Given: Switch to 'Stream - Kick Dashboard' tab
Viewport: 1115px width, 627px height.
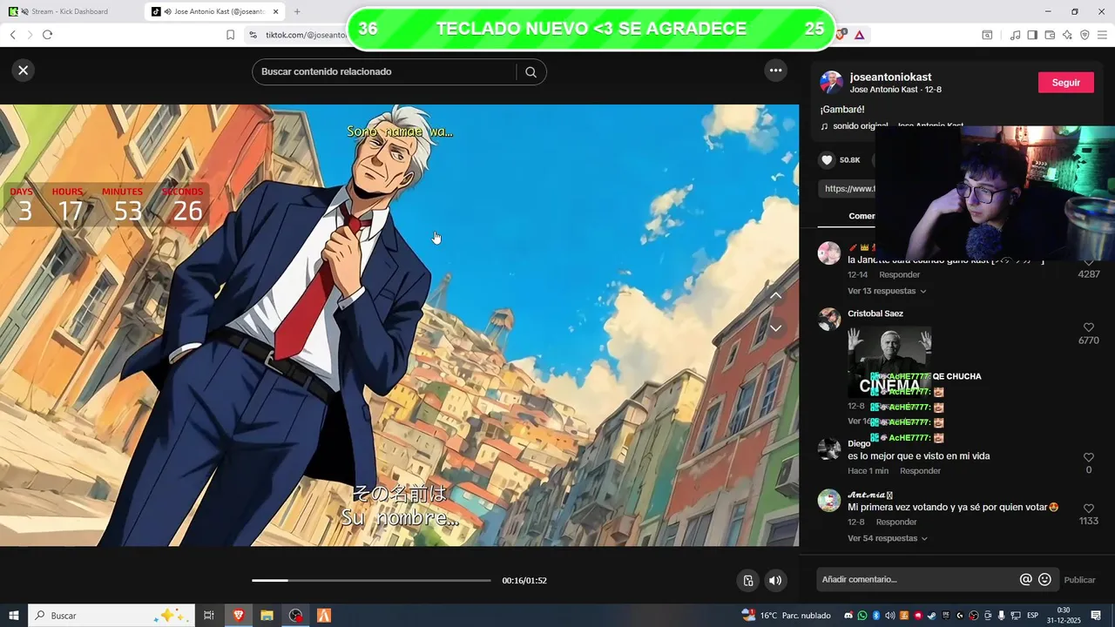Looking at the screenshot, I should (71, 11).
